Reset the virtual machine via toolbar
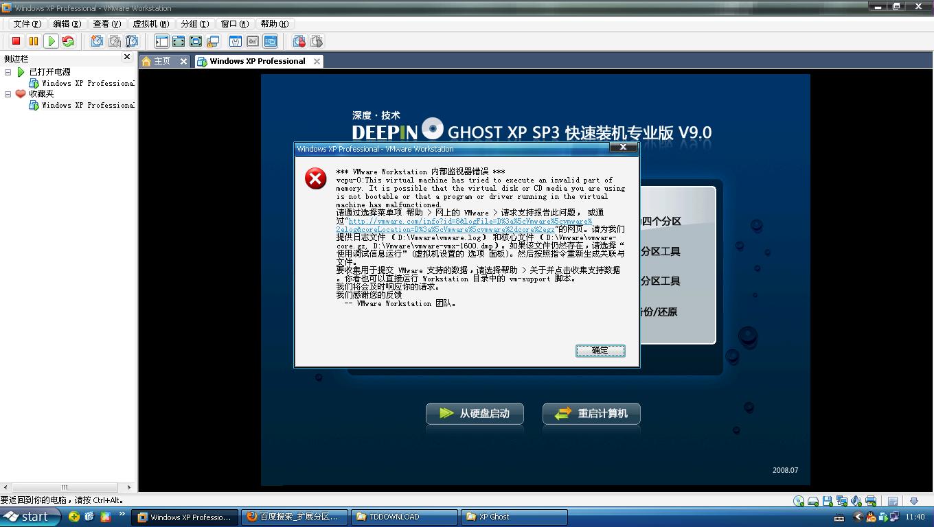Screen dimensions: 934x527 point(68,41)
